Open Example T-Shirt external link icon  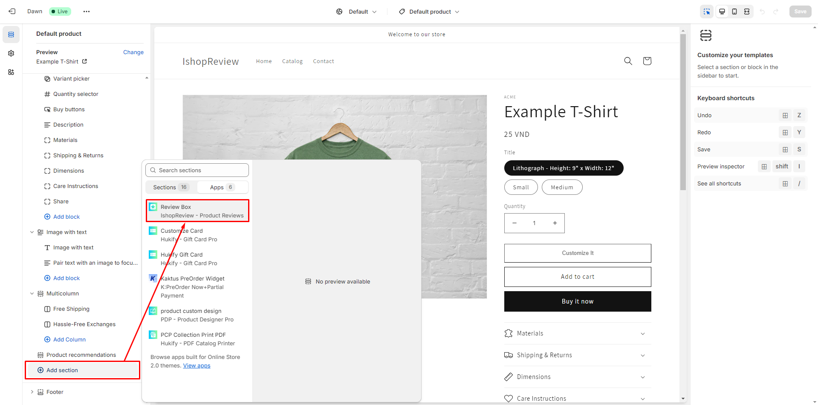click(x=84, y=61)
